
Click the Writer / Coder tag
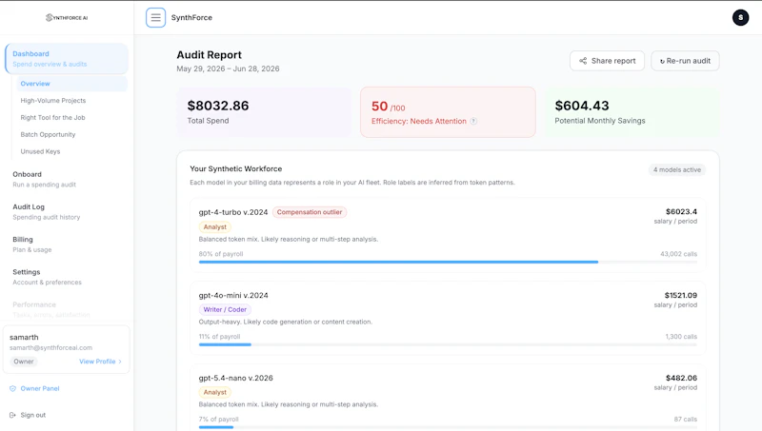point(225,309)
